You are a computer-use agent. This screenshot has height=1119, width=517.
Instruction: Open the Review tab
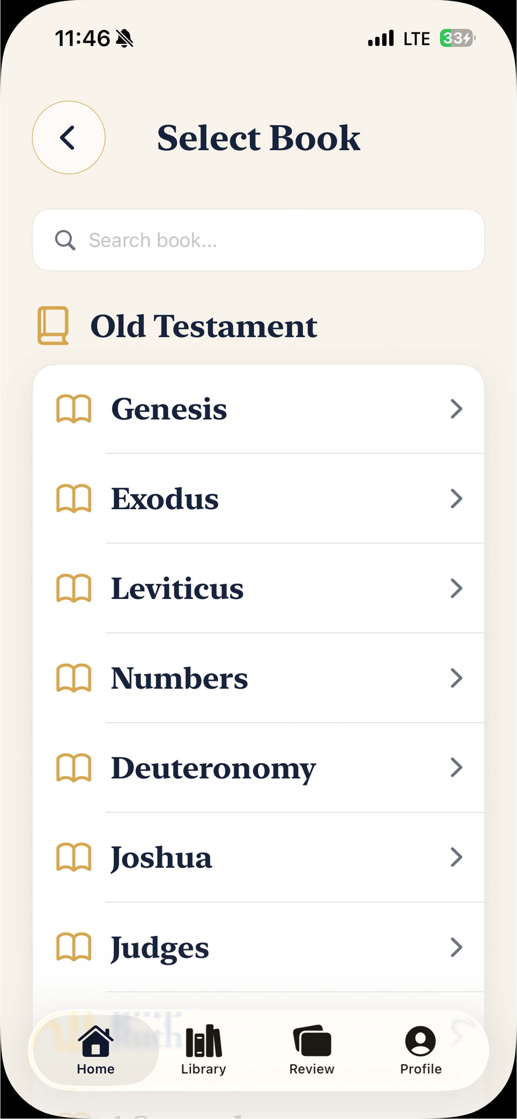(312, 1049)
